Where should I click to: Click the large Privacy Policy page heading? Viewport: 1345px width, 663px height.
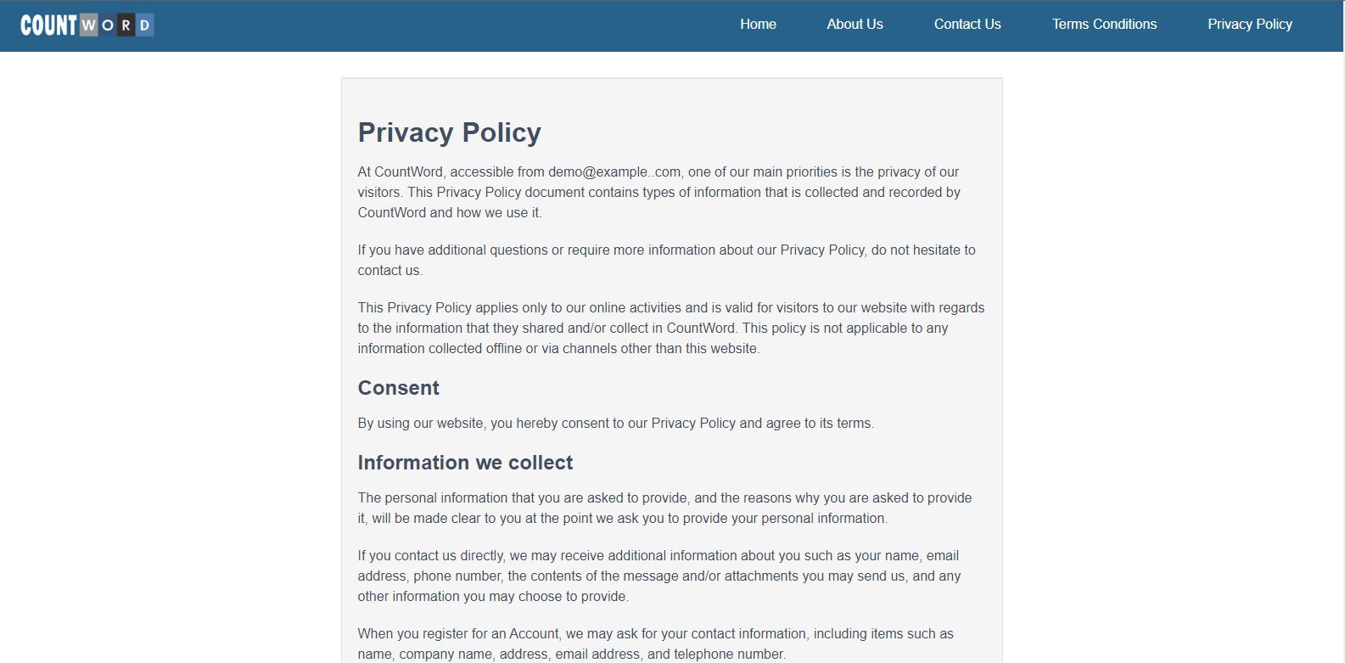449,132
